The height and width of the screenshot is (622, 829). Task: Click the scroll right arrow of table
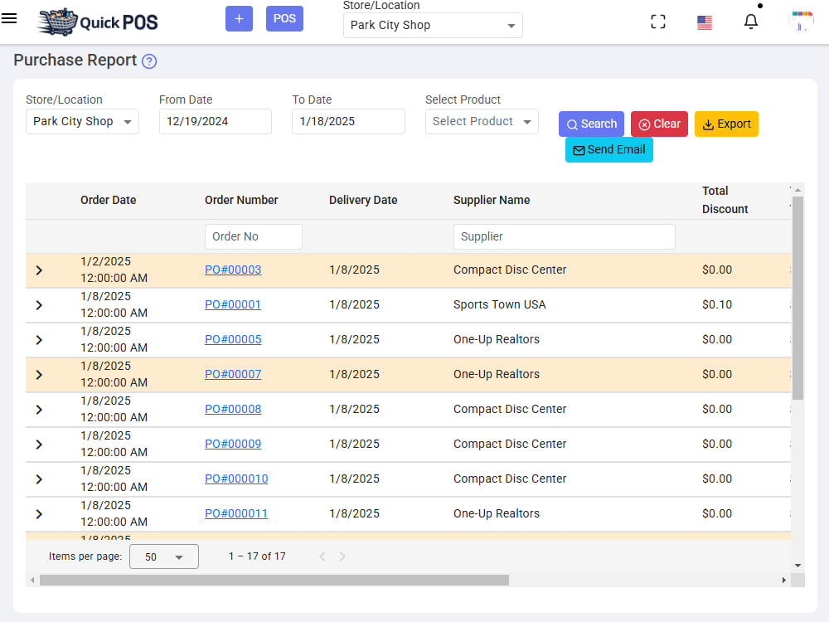pyautogui.click(x=784, y=581)
